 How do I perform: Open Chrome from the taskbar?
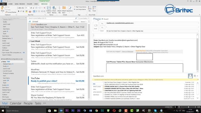tap(96, 110)
